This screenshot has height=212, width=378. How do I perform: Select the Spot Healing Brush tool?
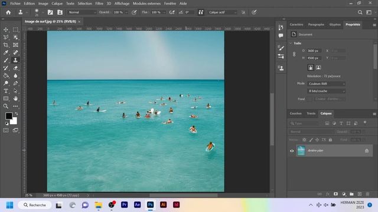click(x=15, y=52)
